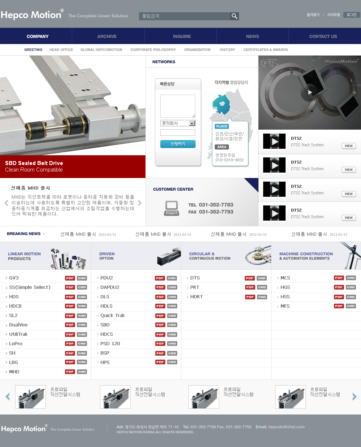Screen dimensions: 361x447
Task: Play the main PRT video
Action: pyautogui.click(x=310, y=92)
